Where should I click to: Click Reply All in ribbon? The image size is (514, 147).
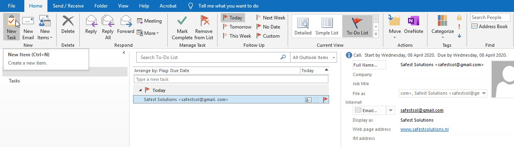click(108, 27)
